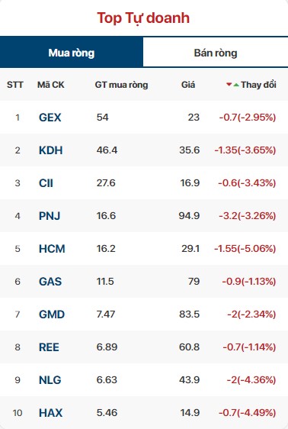Click the red down arrow sort icon
Screen dimensions: 288x429
pyautogui.click(x=229, y=85)
